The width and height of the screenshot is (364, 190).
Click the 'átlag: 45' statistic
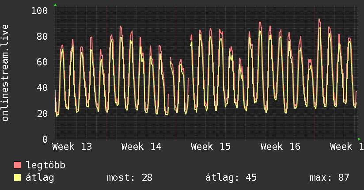[x=231, y=178]
